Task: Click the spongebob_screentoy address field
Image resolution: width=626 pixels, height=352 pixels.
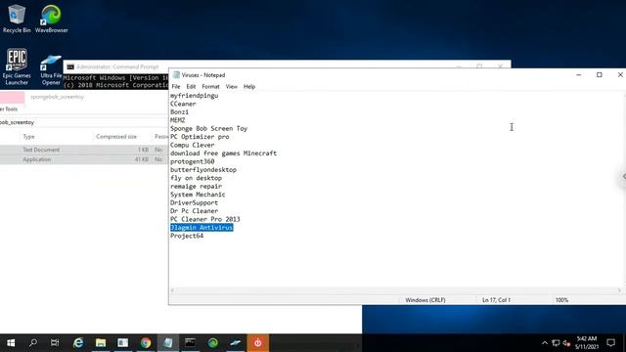Action: click(84, 122)
